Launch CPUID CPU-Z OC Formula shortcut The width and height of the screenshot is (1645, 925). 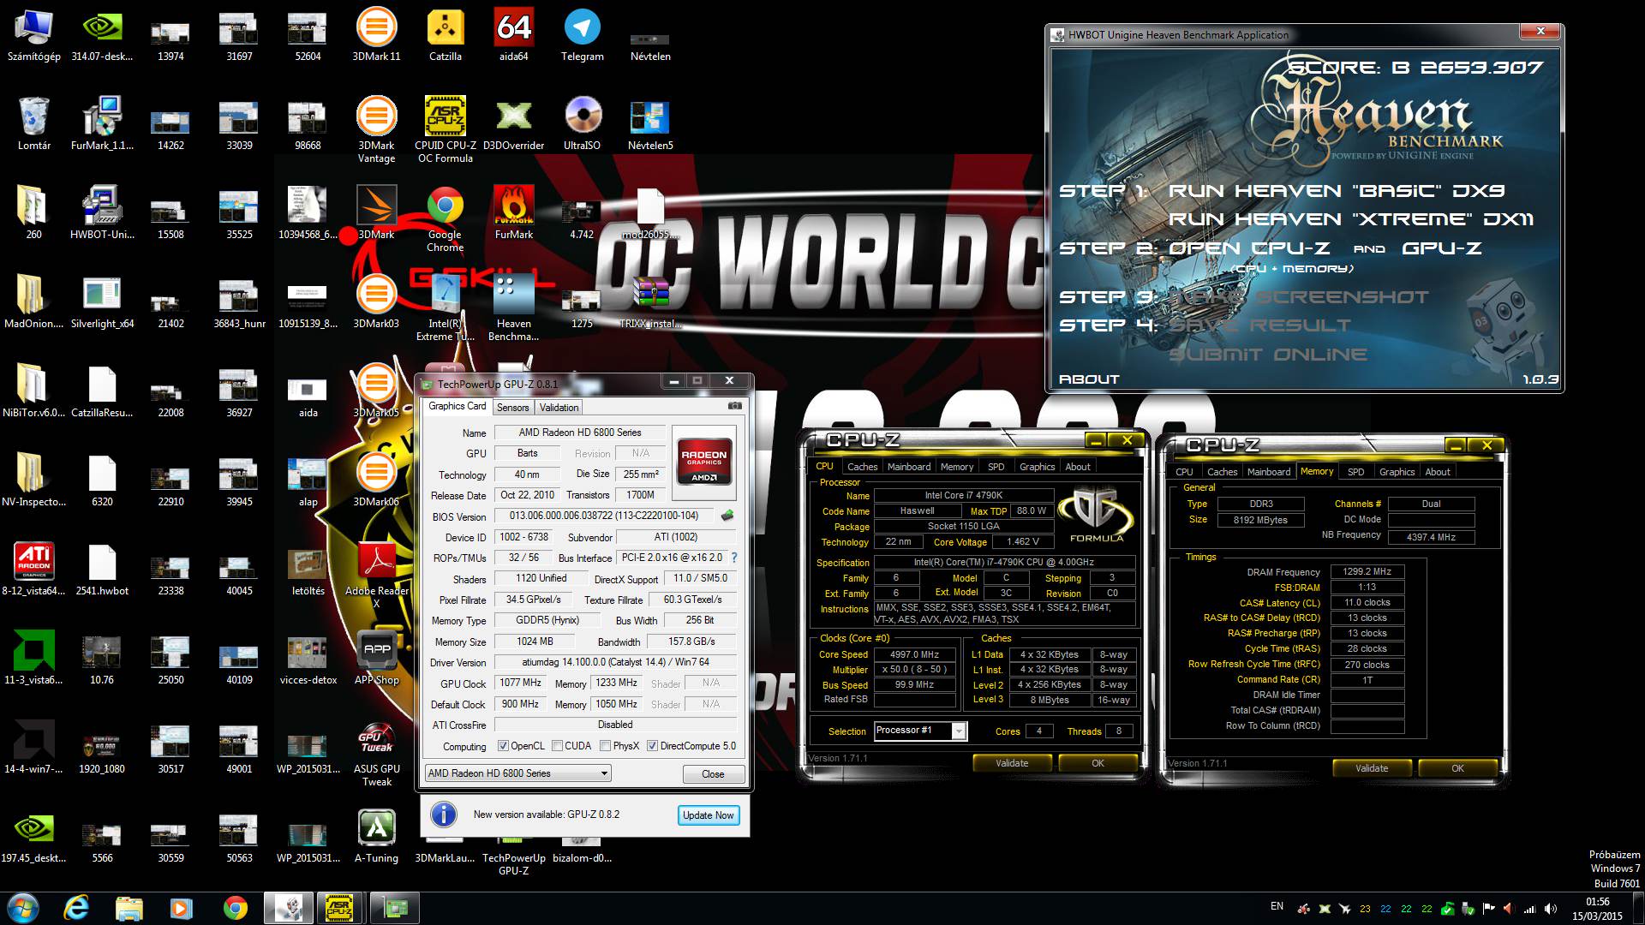click(445, 129)
